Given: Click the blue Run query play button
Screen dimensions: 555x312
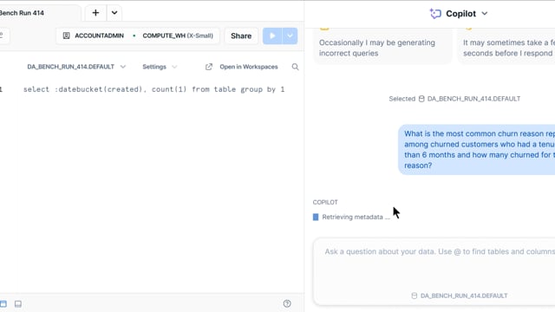Looking at the screenshot, I should click(272, 36).
